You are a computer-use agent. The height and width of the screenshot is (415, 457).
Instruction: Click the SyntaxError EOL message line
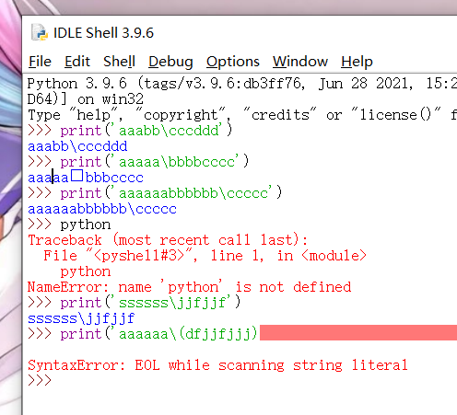(x=217, y=365)
